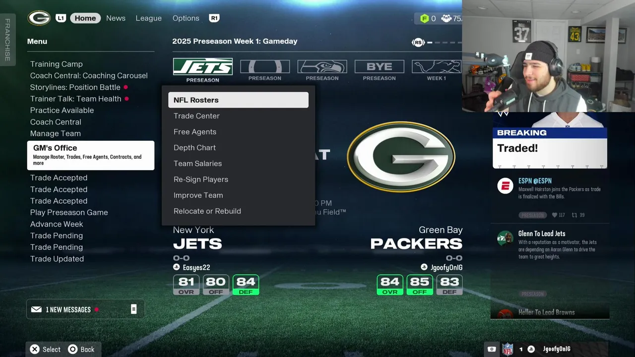Viewport: 635px width, 357px height.
Task: Click the bottom-bar JgoofyOnIG profile icon
Action: 531,349
